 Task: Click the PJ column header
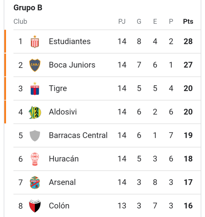122,21
